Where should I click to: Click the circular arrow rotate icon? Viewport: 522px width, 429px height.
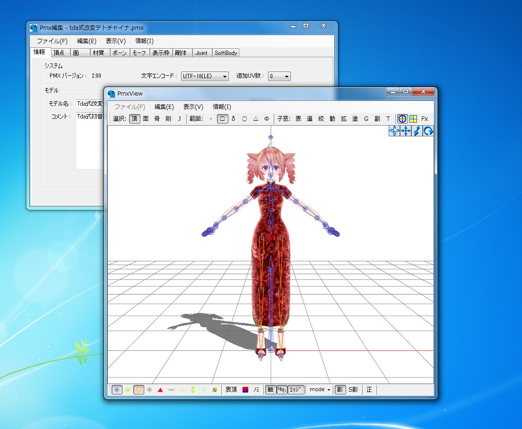[x=428, y=131]
